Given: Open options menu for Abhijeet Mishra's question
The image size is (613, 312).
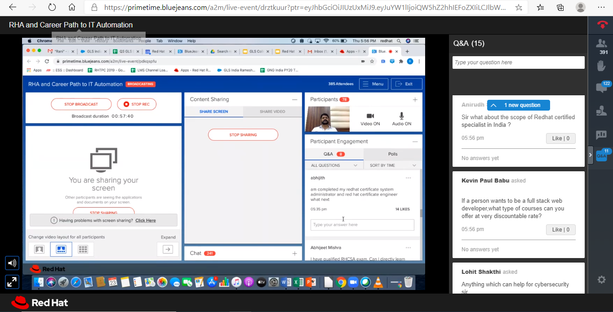Looking at the screenshot, I should coord(408,248).
